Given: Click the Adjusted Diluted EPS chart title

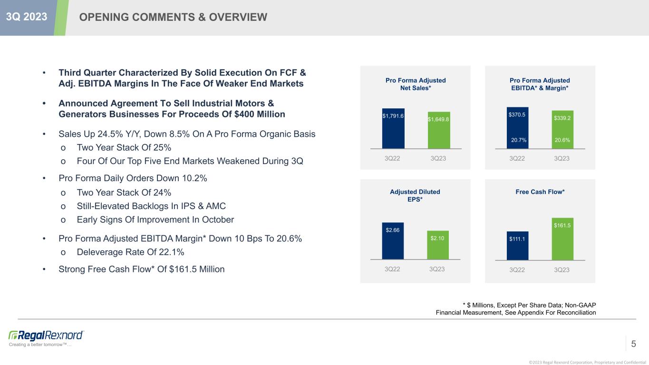Looking at the screenshot, I should (x=415, y=195).
